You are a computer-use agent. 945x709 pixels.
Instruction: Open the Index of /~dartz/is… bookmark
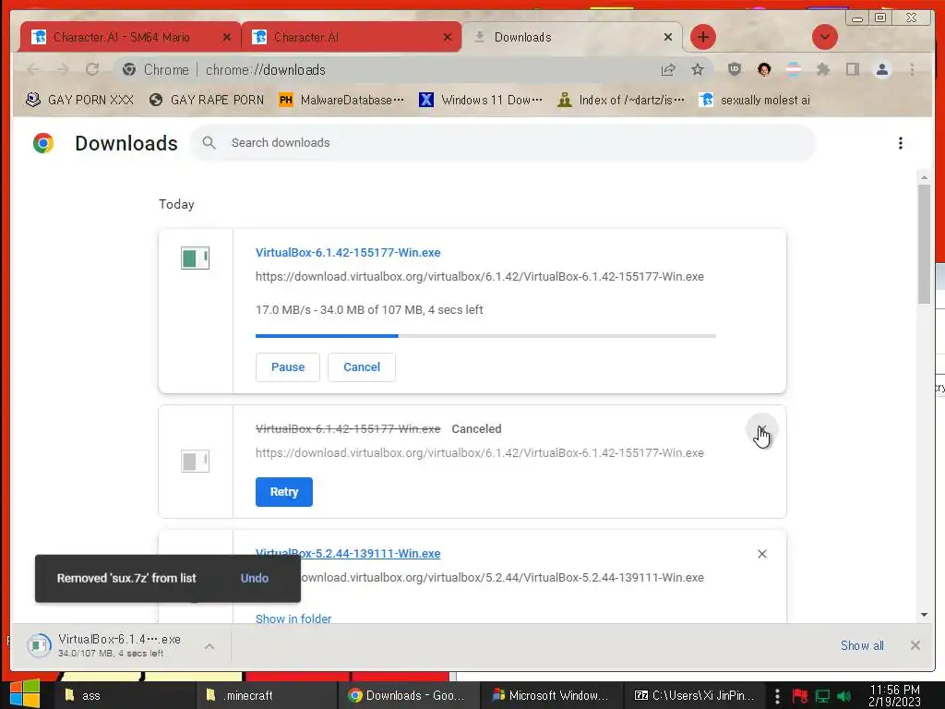point(621,100)
